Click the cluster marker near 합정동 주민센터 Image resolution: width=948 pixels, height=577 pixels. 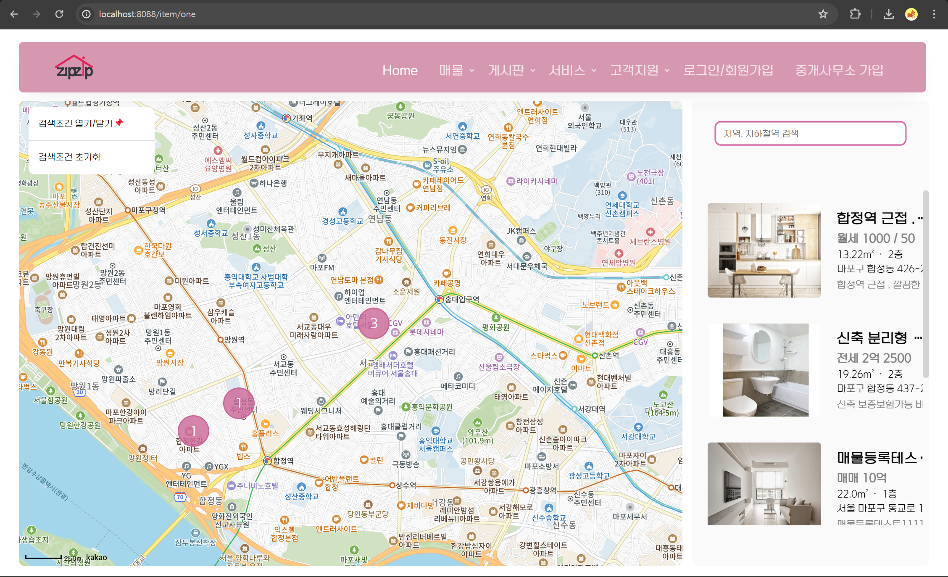pyautogui.click(x=238, y=403)
